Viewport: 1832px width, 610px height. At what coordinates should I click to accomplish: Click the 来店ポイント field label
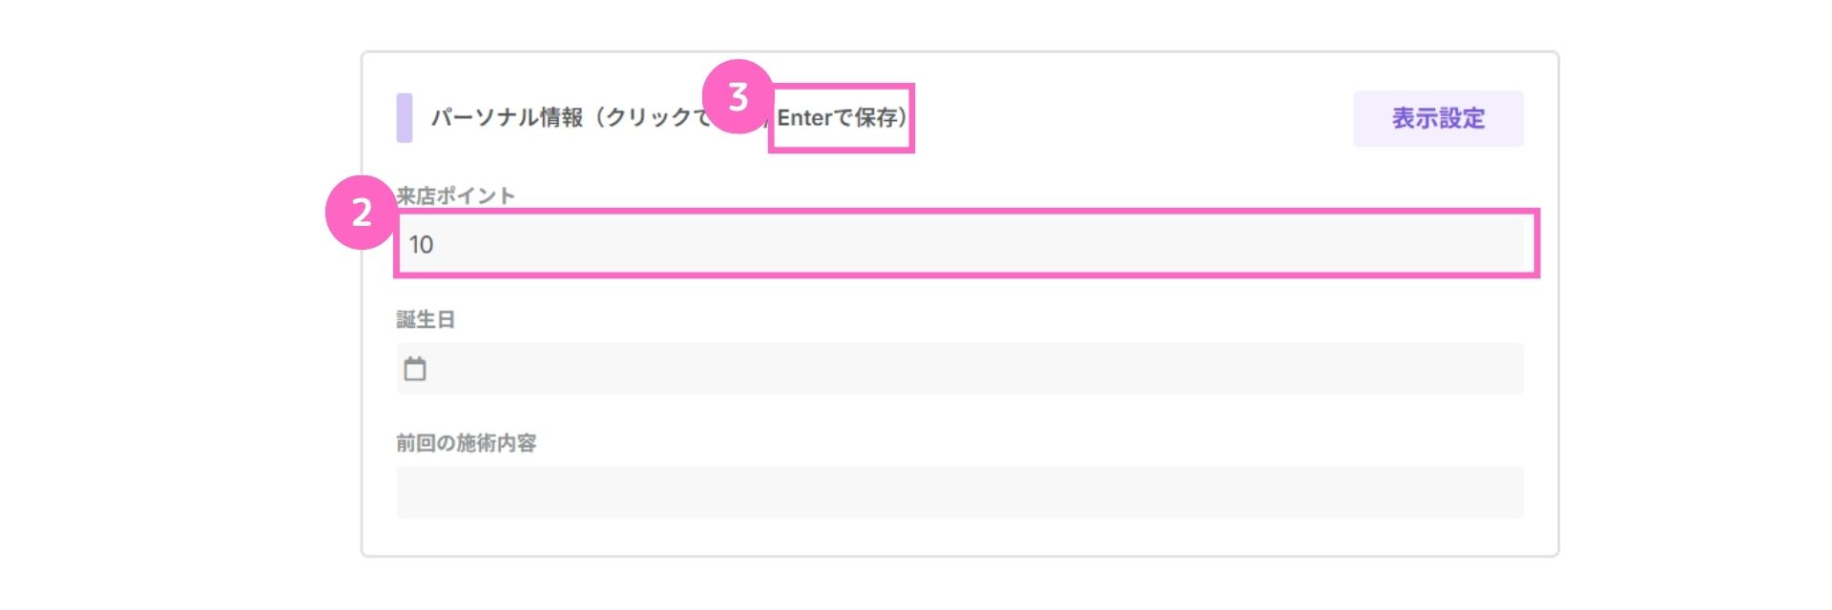click(456, 195)
